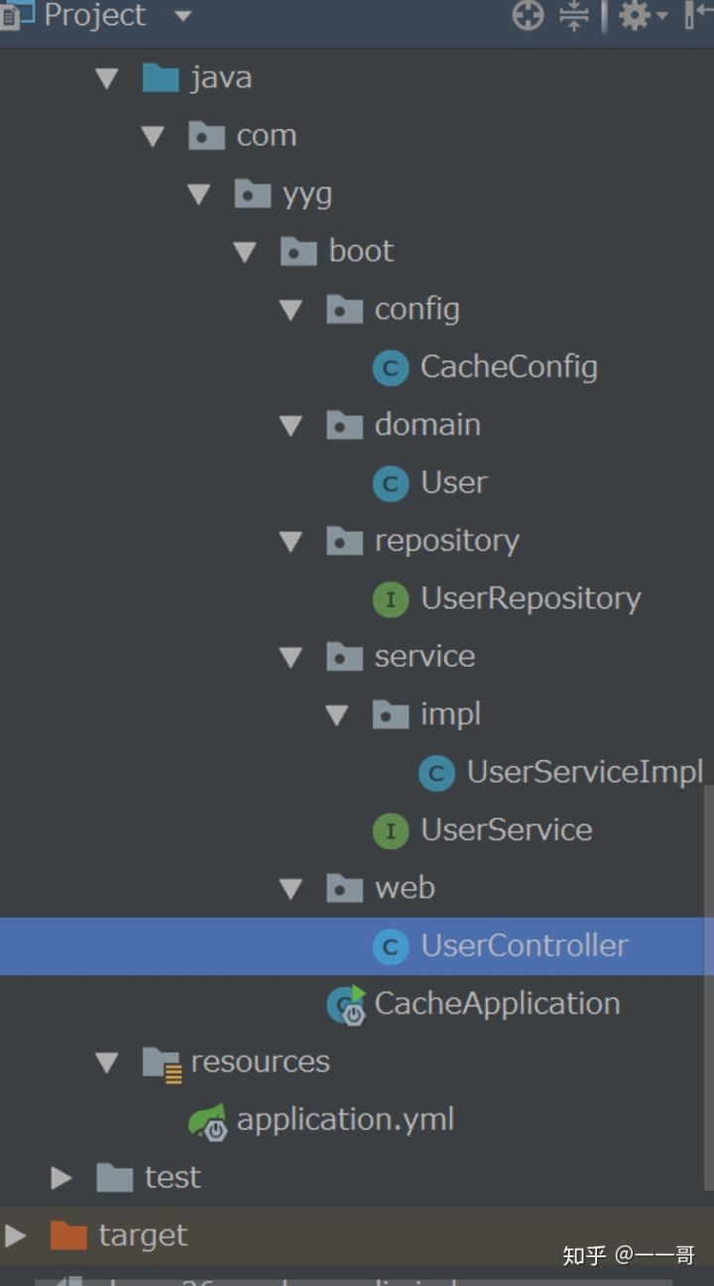This screenshot has width=714, height=1286.
Task: Select the UserService interface
Action: click(x=506, y=831)
